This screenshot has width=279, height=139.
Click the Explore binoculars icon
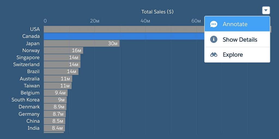tap(214, 55)
